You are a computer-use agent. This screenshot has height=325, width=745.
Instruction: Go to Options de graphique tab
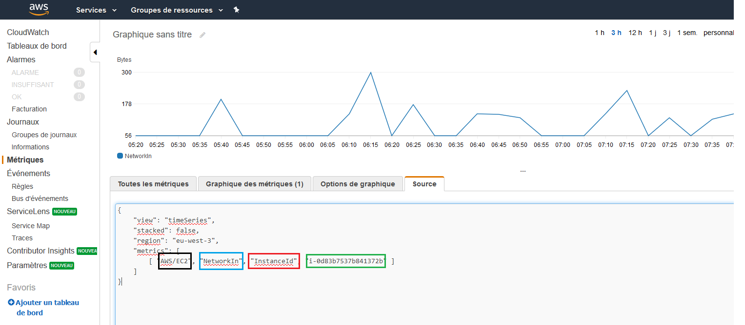[358, 184]
